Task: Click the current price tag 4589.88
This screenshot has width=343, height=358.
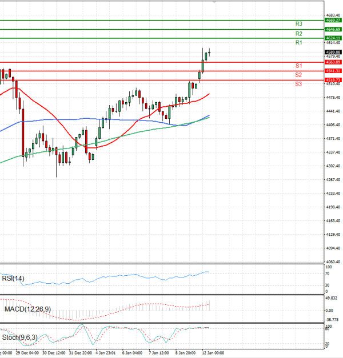Action: [333, 52]
